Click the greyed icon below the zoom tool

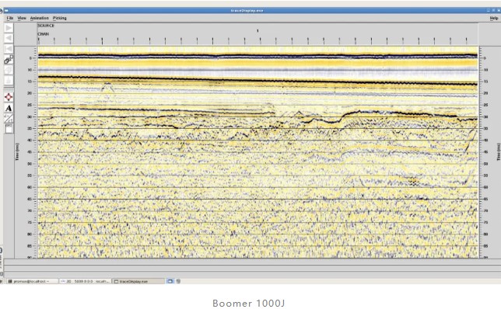pyautogui.click(x=9, y=70)
